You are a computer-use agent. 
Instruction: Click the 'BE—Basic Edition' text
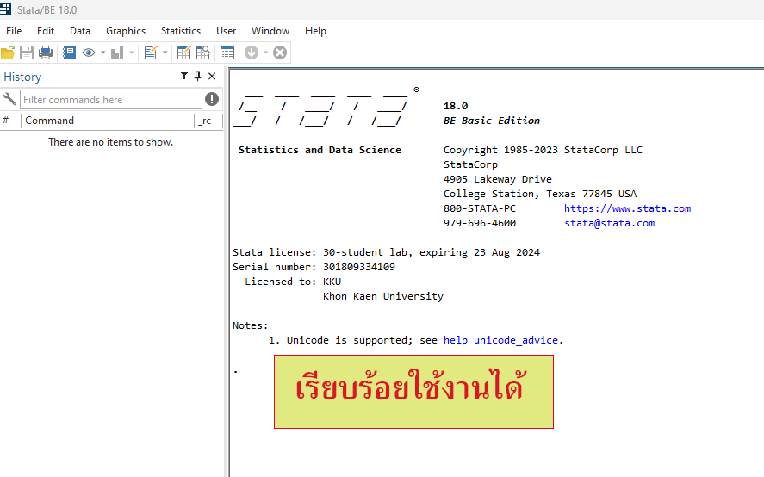[x=492, y=121]
